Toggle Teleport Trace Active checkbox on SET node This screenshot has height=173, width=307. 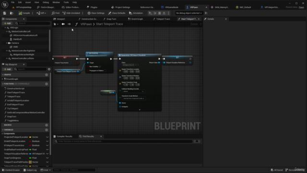[x=71, y=63]
